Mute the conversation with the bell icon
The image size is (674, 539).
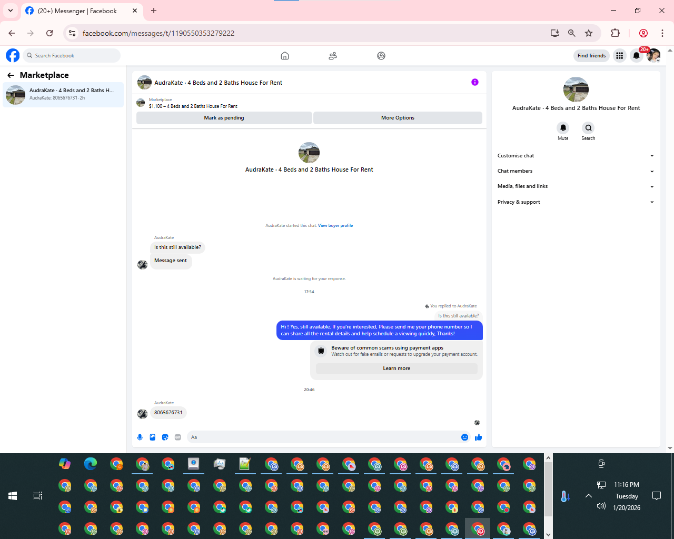(x=563, y=128)
